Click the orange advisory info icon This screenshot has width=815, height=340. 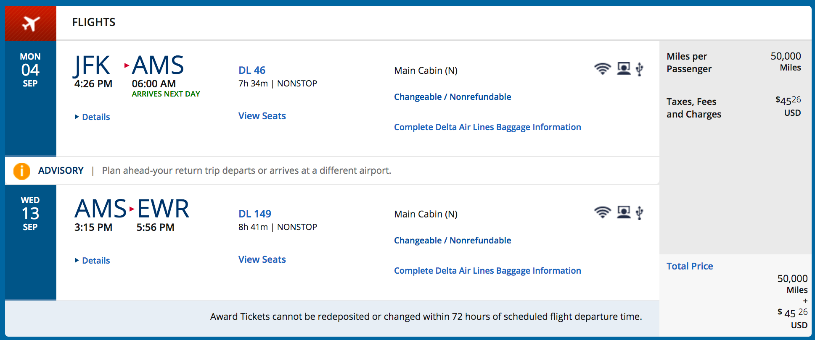tap(22, 171)
